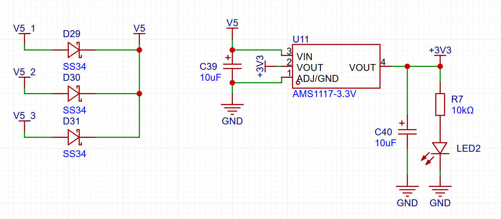The image size is (501, 219).
Task: Select the V5 power flag above C39
Action: [232, 29]
